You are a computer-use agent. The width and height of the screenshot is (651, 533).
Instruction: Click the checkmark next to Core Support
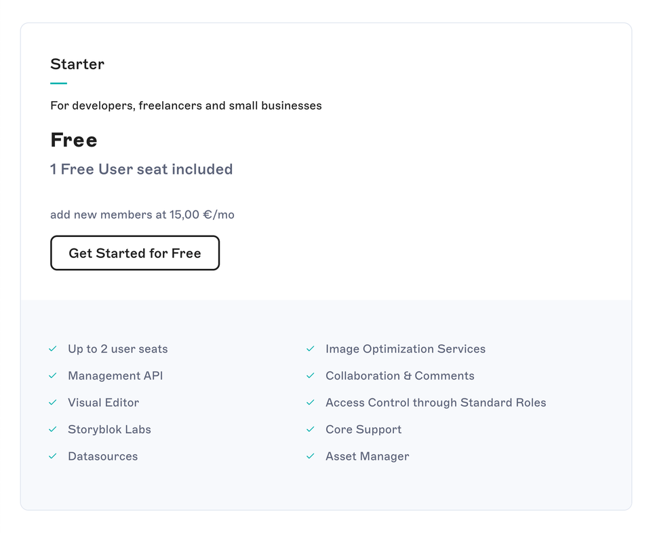pyautogui.click(x=311, y=429)
